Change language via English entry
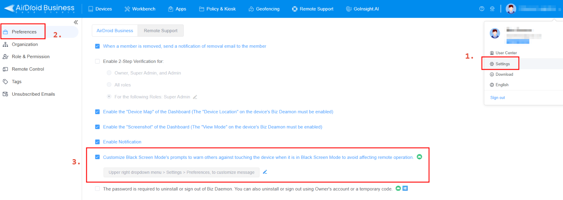 pos(502,85)
